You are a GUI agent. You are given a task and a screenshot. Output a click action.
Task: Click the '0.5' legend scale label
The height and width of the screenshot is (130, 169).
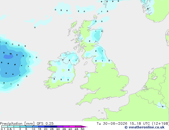click(9, 129)
